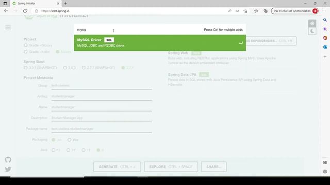330x185 pixels.
Task: Open the browser collections icon
Action: [x=266, y=11]
